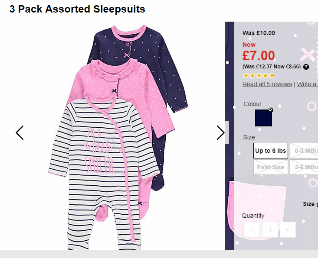
Task: Increase quantity with the plus button
Action: click(288, 230)
